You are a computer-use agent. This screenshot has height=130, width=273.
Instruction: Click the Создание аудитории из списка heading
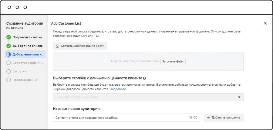(25, 26)
